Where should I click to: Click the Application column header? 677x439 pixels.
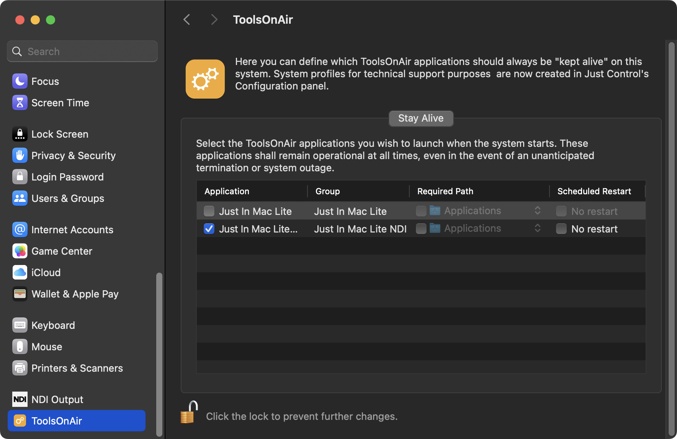coord(252,191)
